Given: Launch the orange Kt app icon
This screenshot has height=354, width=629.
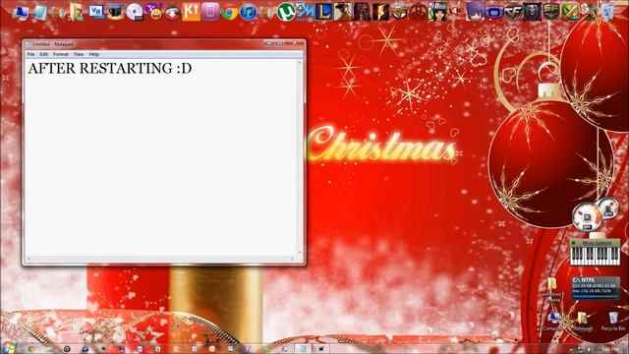Looking at the screenshot, I should (x=191, y=11).
